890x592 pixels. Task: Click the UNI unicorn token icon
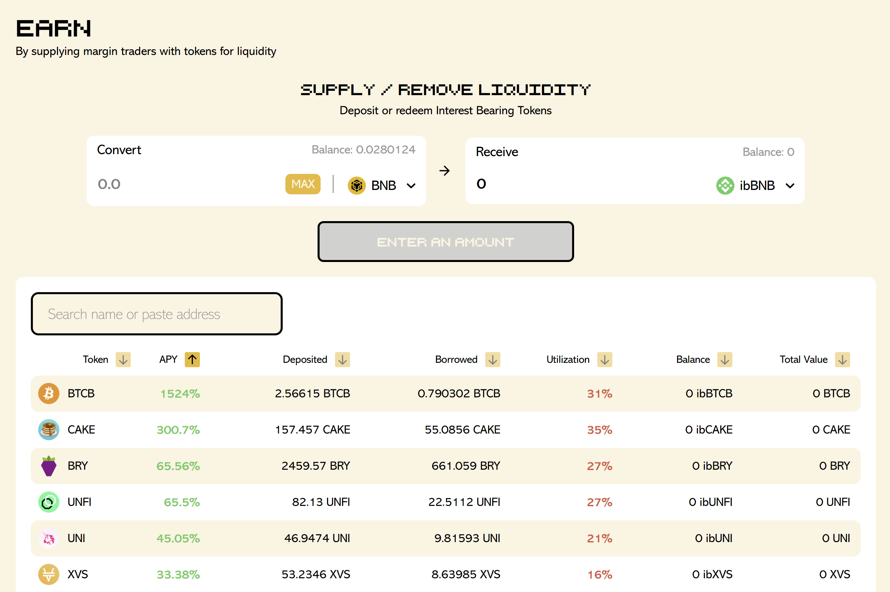coord(49,538)
